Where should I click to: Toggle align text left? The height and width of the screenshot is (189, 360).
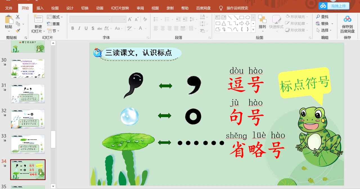[x=156, y=28]
